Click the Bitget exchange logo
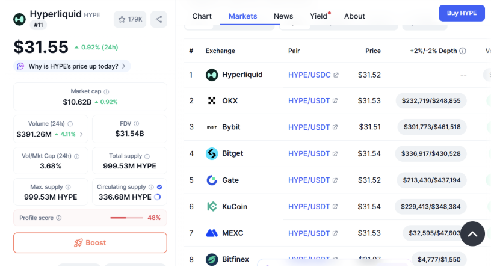 point(212,153)
